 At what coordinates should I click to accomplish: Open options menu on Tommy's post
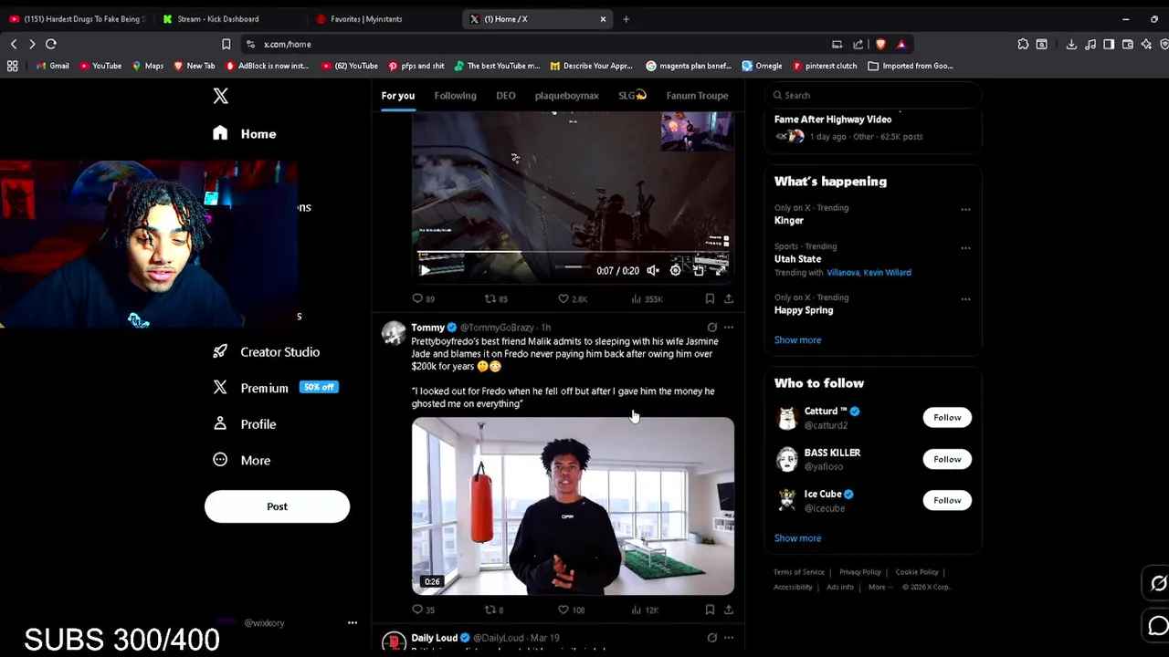coord(729,328)
